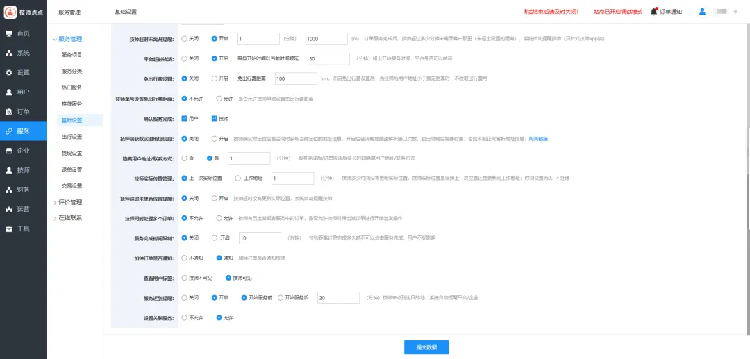This screenshot has width=750, height=359.
Task: Uncheck the 用户 checkbox for 确认服务完成
Action: [x=184, y=119]
